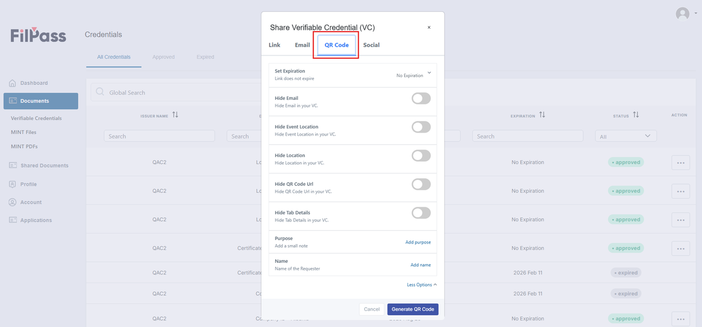Toggle the Hide Event Location switch
Image resolution: width=702 pixels, height=327 pixels.
[421, 127]
